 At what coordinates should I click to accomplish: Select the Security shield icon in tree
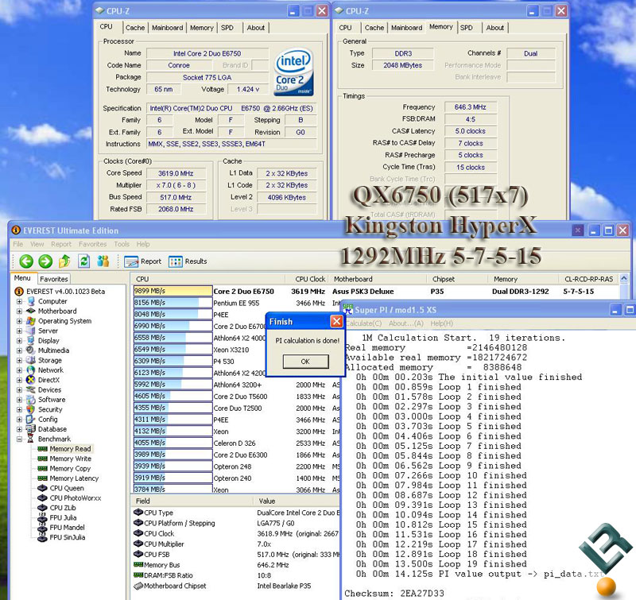click(x=31, y=409)
